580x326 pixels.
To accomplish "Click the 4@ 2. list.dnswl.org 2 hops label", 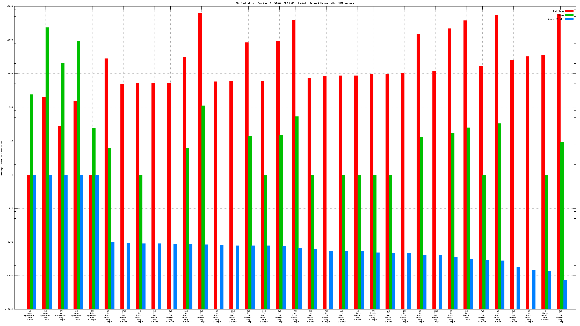I will 404,316.
